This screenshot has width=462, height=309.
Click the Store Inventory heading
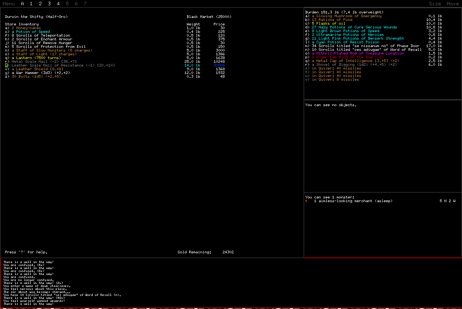tap(22, 24)
